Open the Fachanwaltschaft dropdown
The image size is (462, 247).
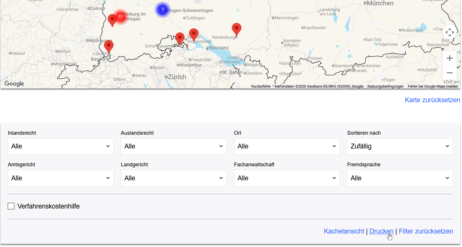(287, 178)
